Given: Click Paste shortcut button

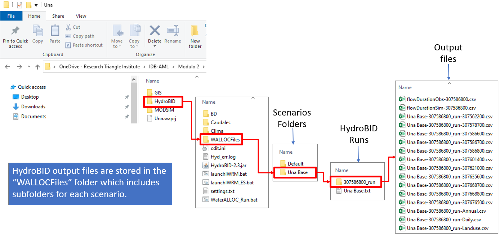Looking at the screenshot, I should coord(84,45).
